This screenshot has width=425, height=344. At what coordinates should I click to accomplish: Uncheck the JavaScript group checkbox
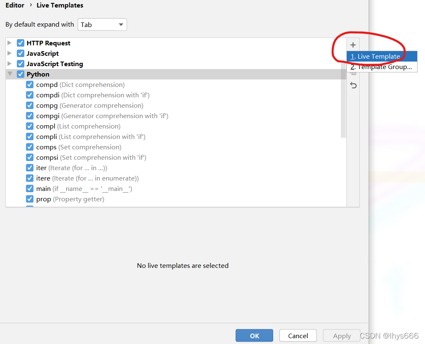click(21, 53)
